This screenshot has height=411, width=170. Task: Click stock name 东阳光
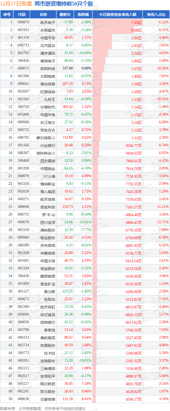[x=50, y=299]
